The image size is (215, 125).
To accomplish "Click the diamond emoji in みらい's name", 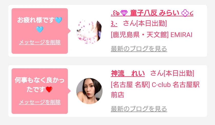I will point(124,13).
